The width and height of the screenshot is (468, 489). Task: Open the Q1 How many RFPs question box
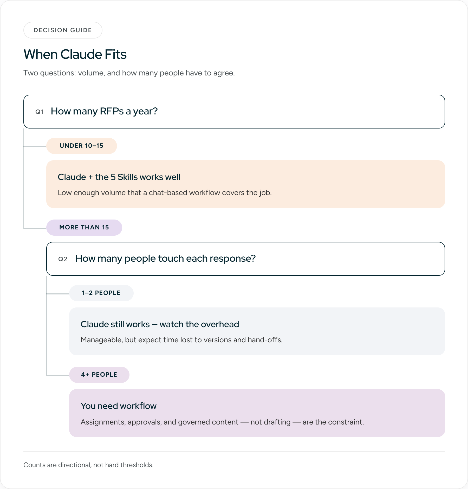point(234,112)
